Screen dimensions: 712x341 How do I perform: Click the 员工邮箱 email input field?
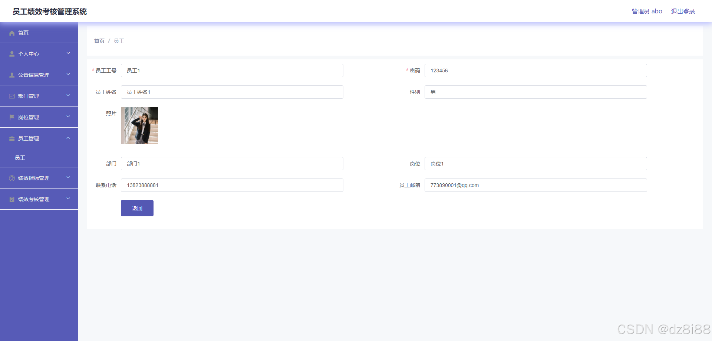tap(535, 185)
